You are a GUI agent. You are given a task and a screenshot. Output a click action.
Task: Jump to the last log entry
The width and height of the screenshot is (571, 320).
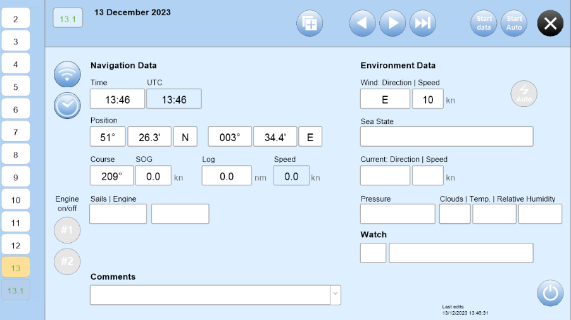(423, 23)
